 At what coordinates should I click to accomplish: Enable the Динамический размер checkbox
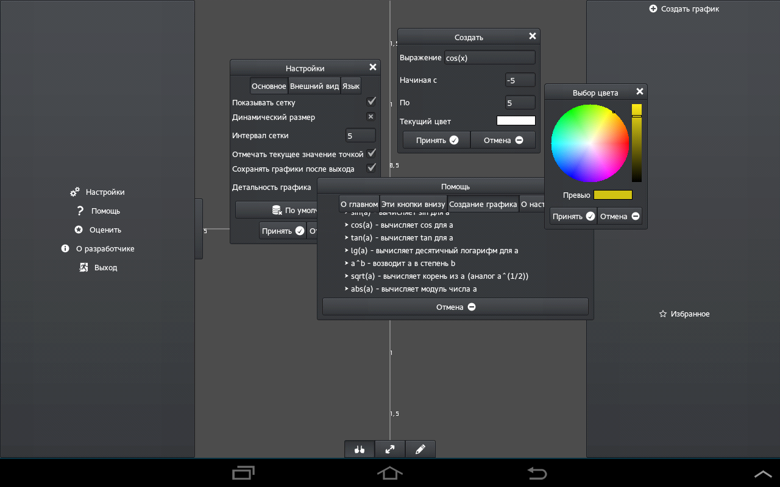pos(370,116)
